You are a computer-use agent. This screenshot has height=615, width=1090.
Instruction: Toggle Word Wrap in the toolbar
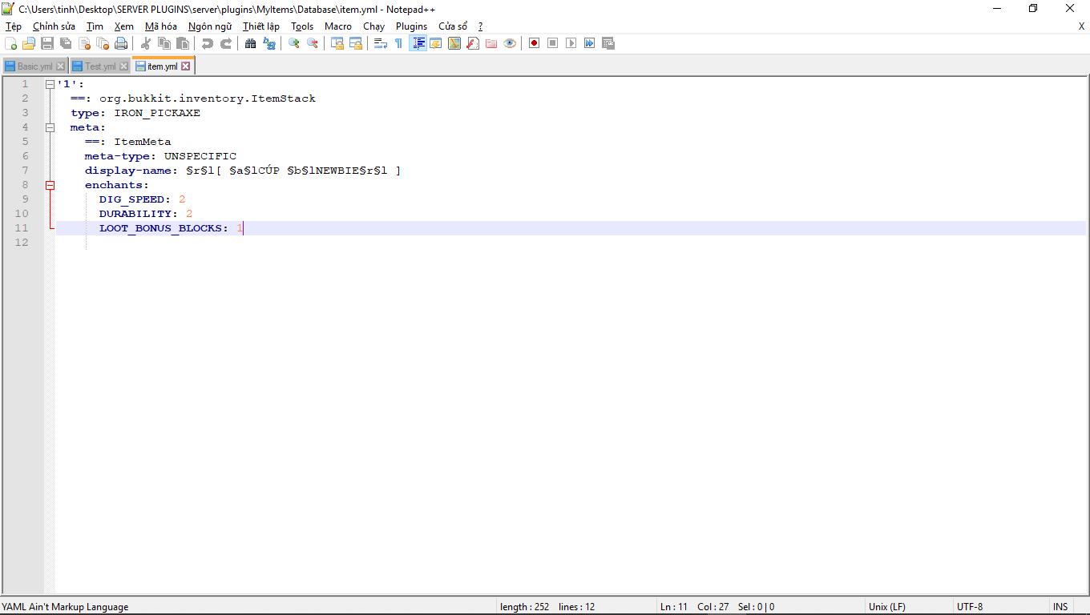(x=380, y=43)
